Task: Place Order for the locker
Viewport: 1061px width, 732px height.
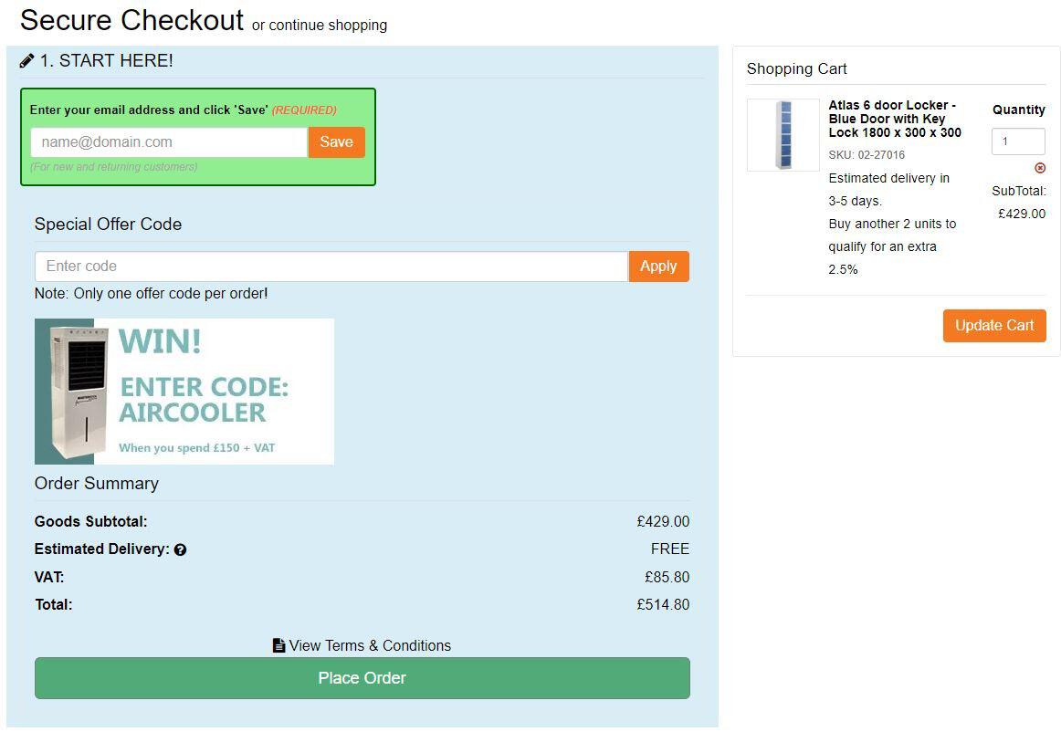Action: (362, 678)
